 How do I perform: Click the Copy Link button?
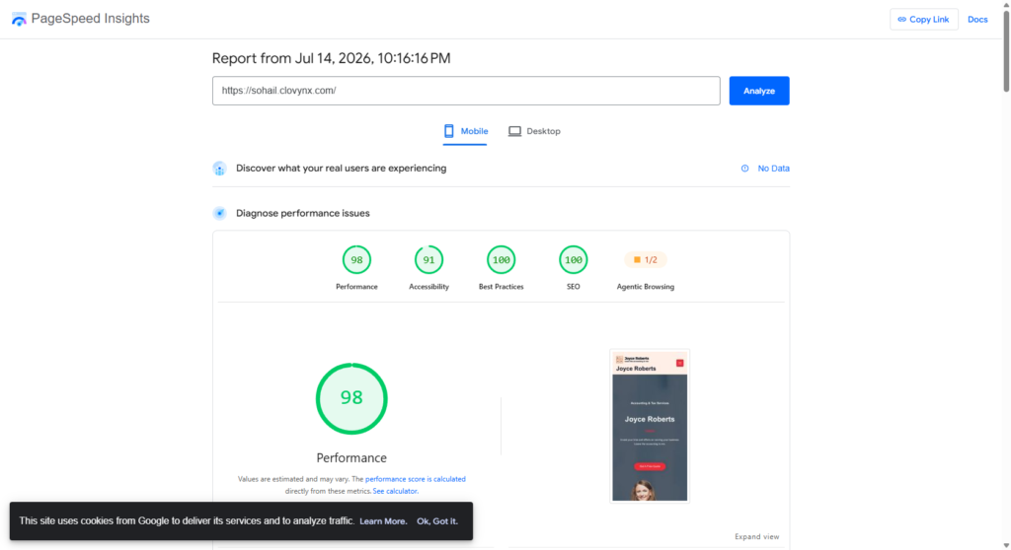923,20
